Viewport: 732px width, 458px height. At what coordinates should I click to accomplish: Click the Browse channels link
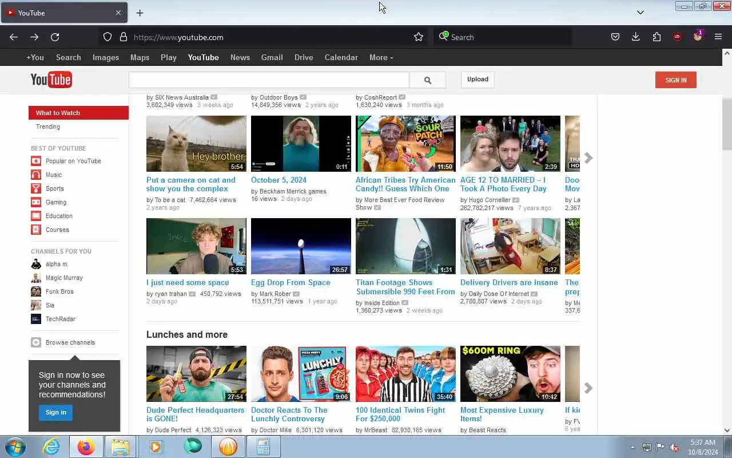[70, 342]
